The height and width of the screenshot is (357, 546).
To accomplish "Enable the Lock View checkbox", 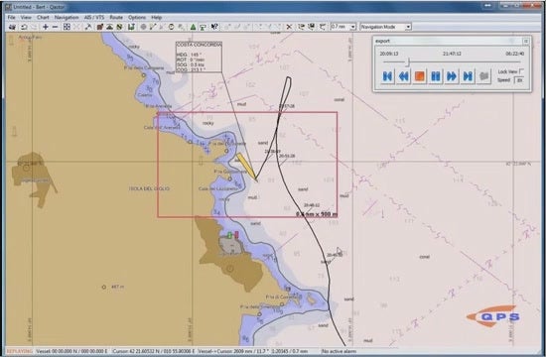I will (521, 71).
